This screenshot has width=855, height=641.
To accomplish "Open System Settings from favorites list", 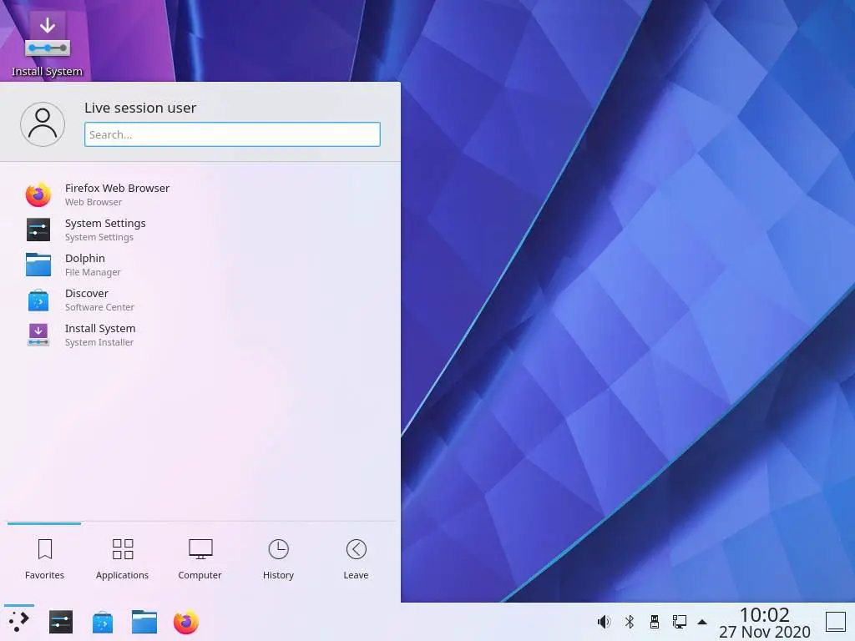I will pyautogui.click(x=105, y=230).
